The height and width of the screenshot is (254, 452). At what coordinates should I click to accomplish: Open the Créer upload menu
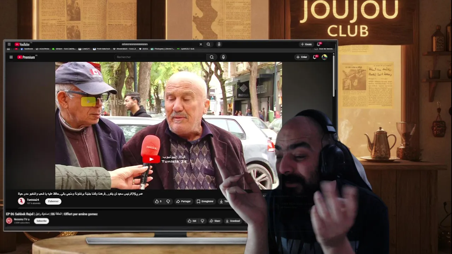click(x=302, y=57)
